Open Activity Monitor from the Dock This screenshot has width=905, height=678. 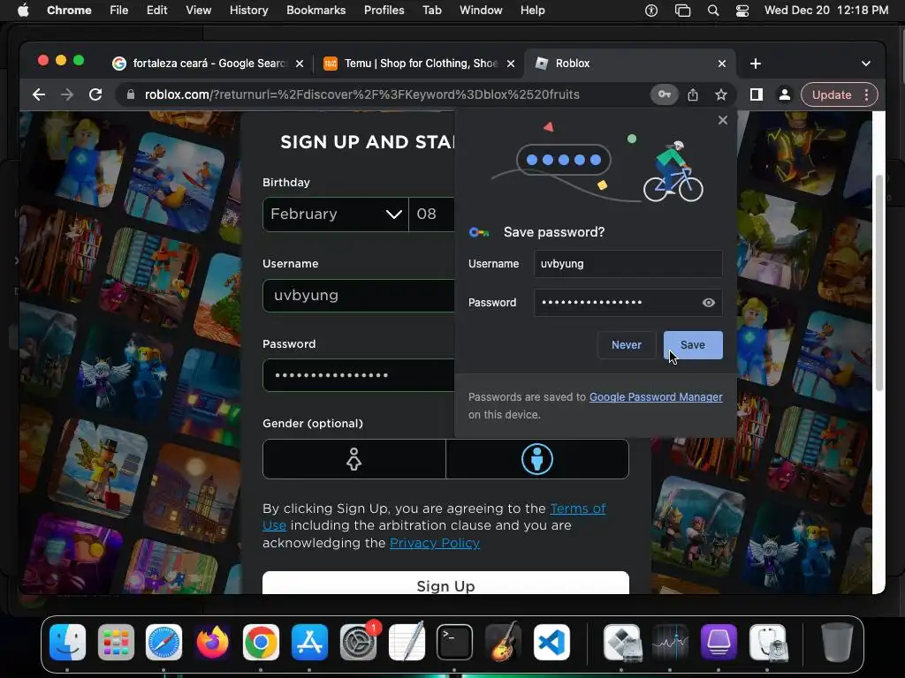click(670, 642)
